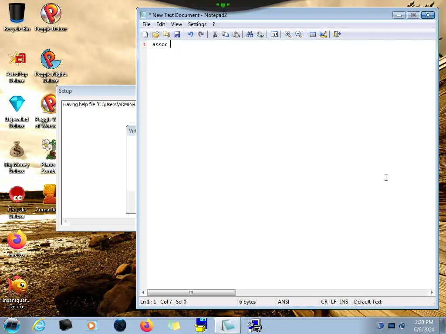Open the Windows Start menu orb

click(11, 325)
